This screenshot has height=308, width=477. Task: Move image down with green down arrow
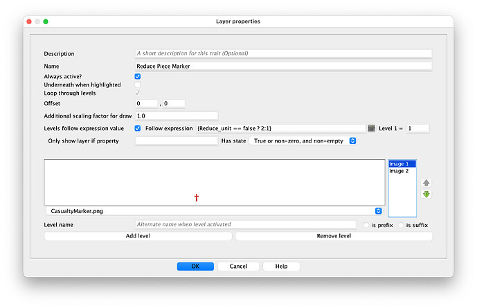(x=426, y=194)
